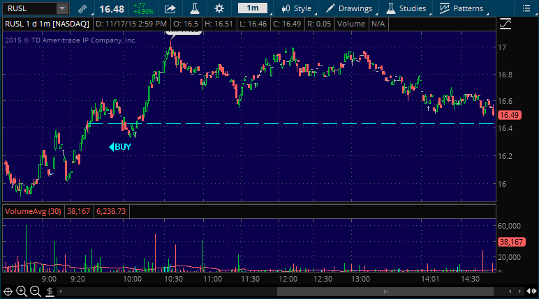Click the RUSL 1 d 1m [NASDAQ] label
The height and width of the screenshot is (299, 539).
47,24
